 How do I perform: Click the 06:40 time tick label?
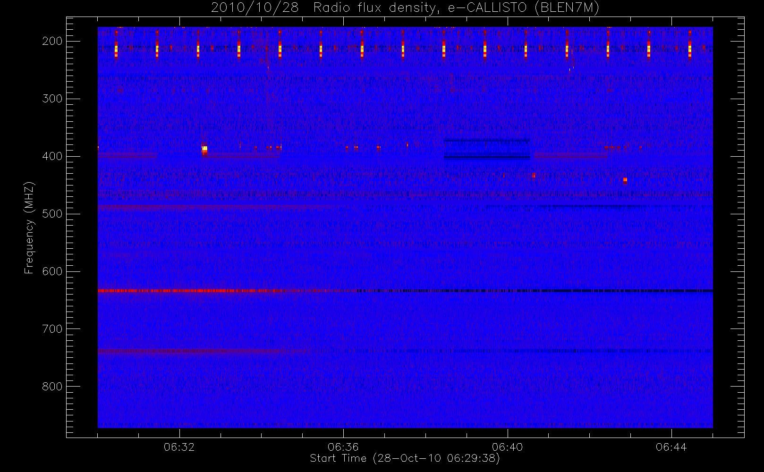pos(508,447)
